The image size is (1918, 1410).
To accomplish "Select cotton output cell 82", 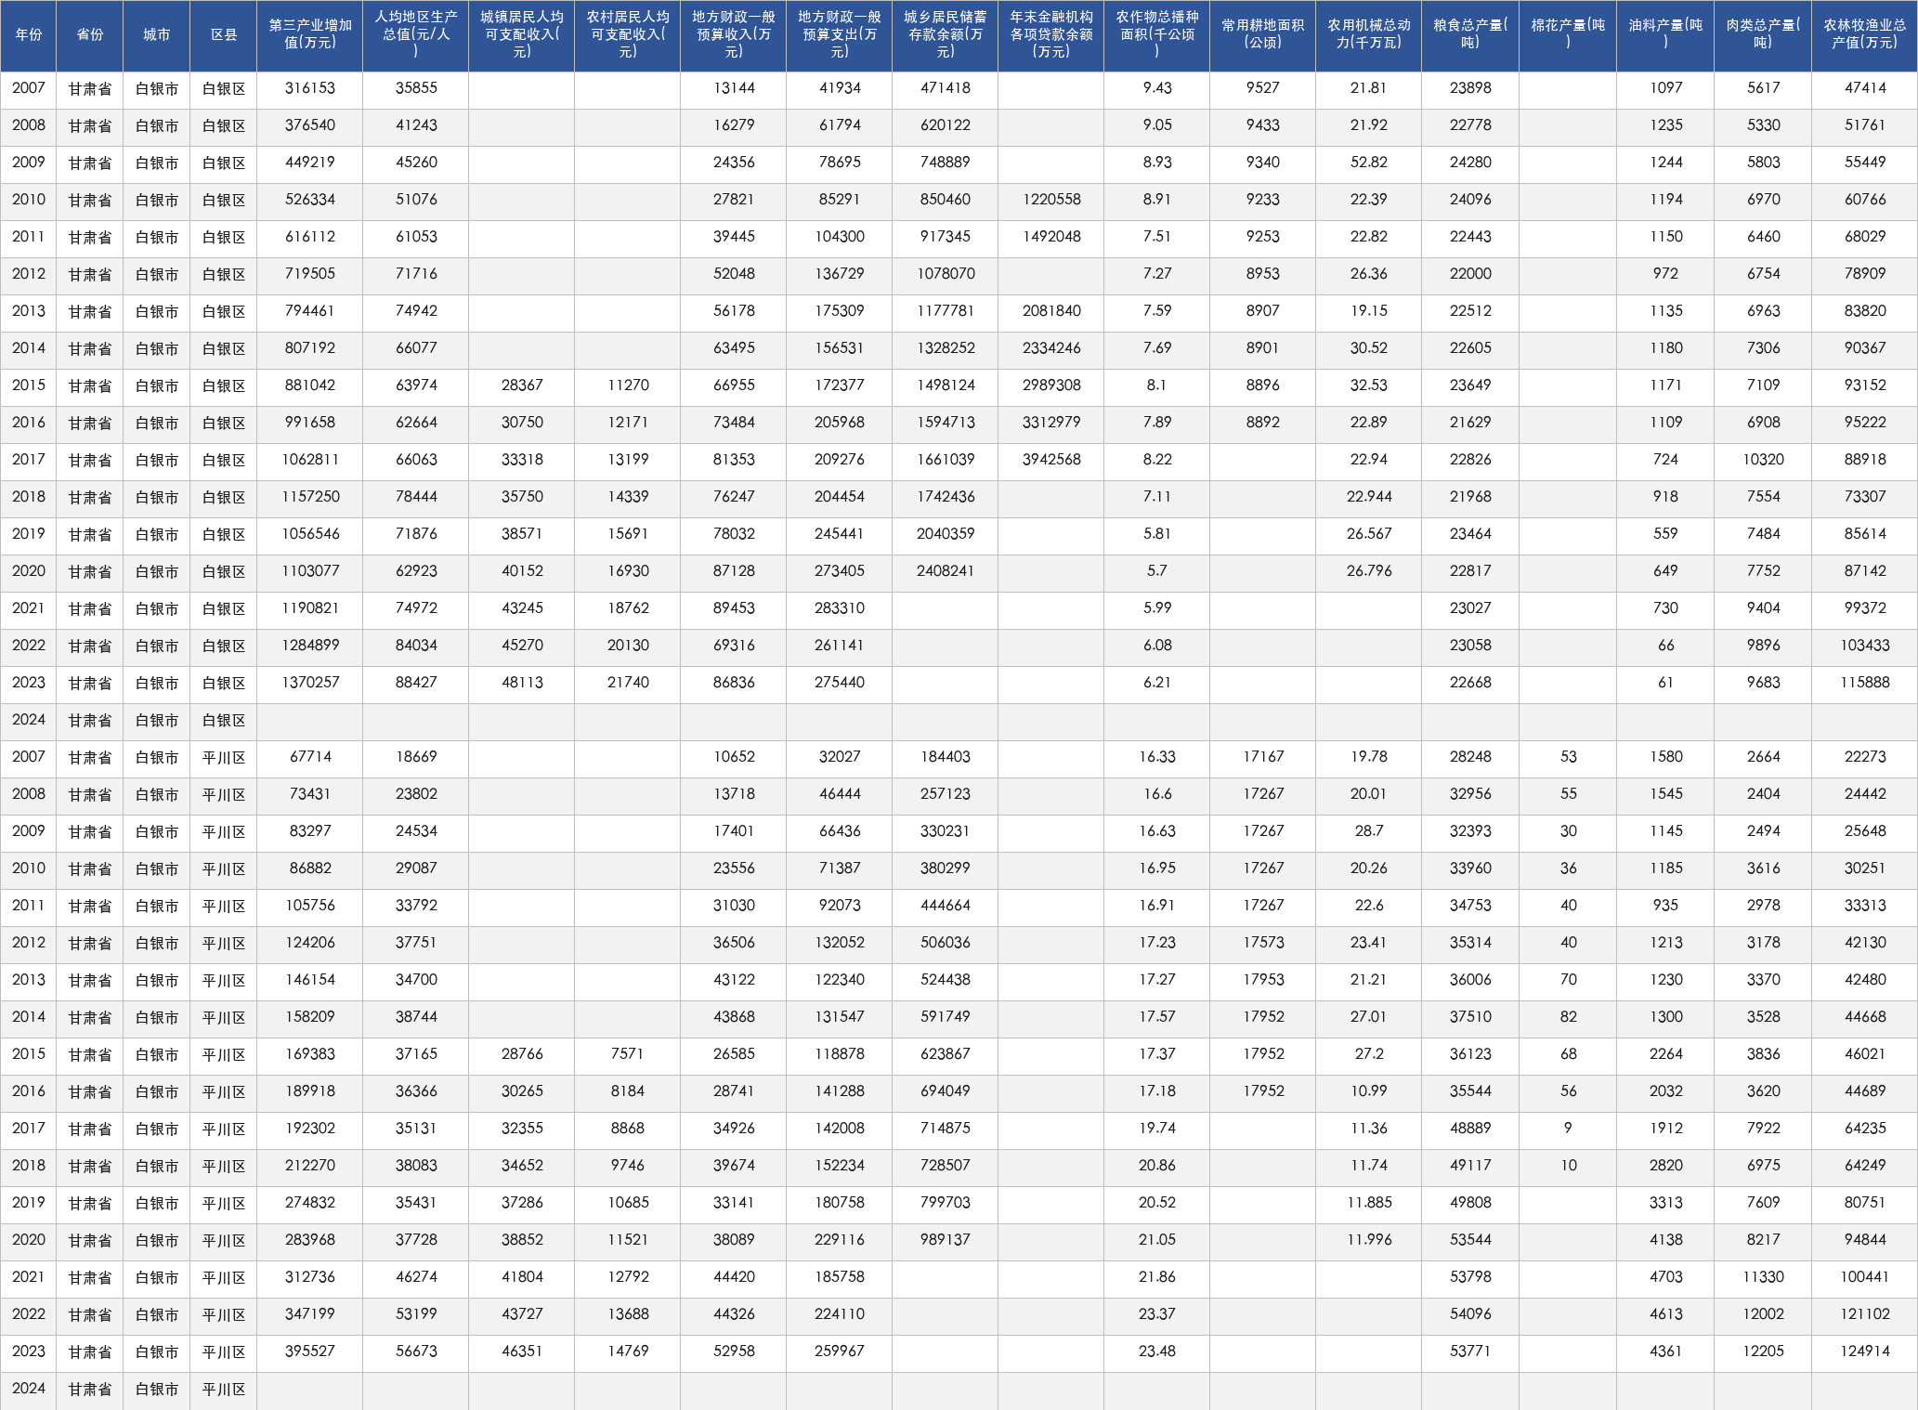I will tap(1568, 1017).
